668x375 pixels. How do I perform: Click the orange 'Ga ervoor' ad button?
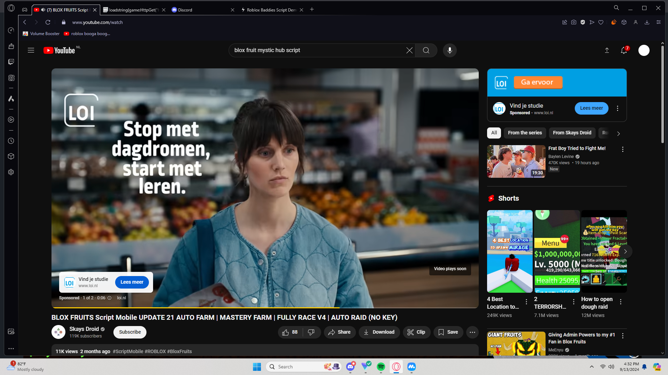[538, 82]
